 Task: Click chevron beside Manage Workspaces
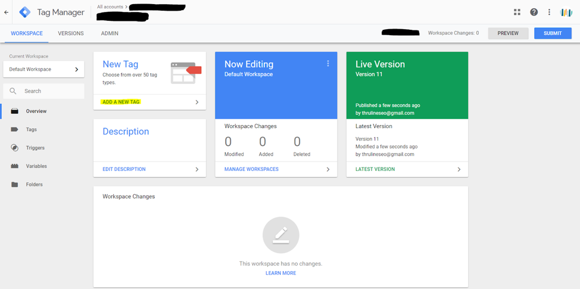328,169
